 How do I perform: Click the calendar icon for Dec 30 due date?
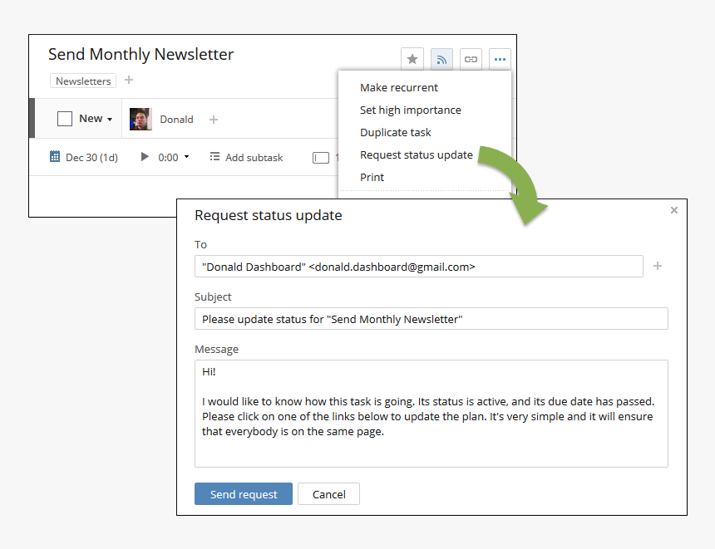pos(55,157)
